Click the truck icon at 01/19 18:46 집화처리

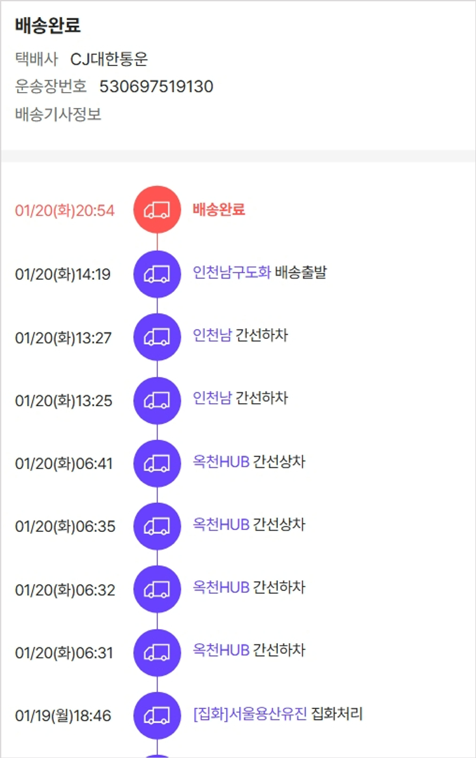157,715
